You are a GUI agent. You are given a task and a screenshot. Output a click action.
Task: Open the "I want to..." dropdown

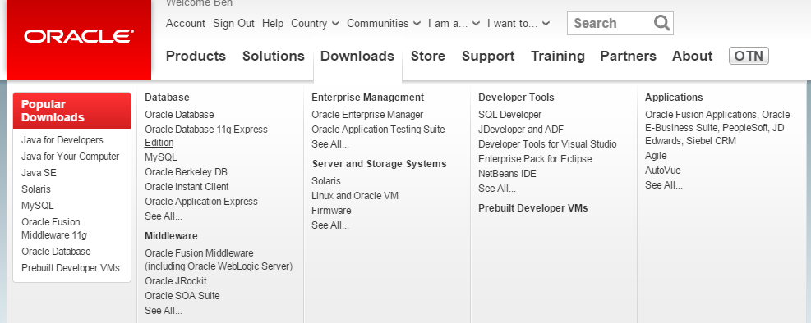click(518, 23)
